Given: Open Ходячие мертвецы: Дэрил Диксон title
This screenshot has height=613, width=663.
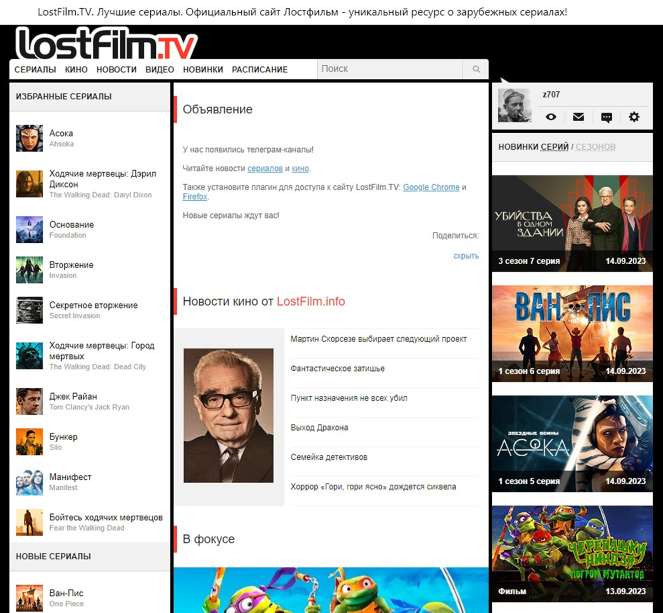Looking at the screenshot, I should [103, 179].
